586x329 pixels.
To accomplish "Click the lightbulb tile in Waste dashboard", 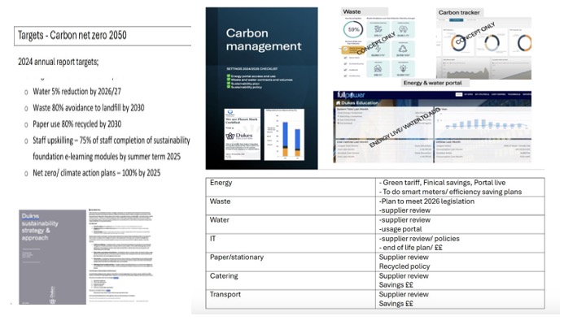I will pos(403,68).
